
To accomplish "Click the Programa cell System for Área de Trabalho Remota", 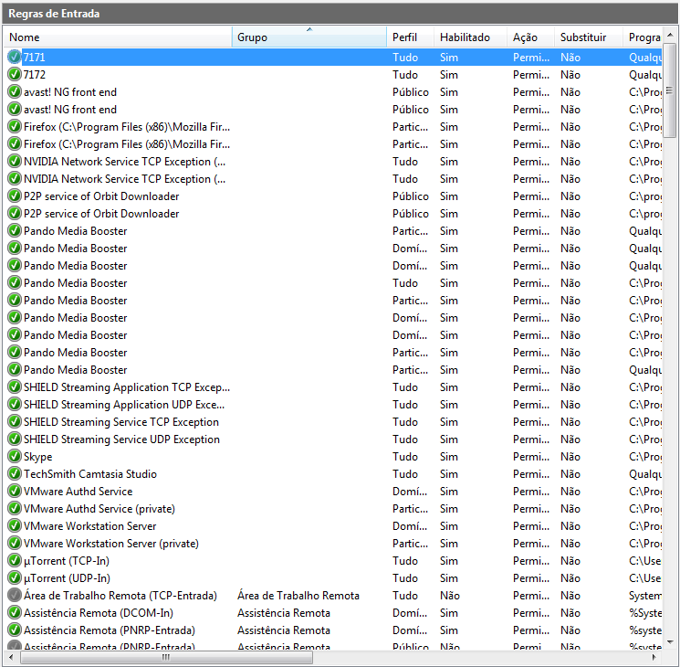I will coord(645,596).
